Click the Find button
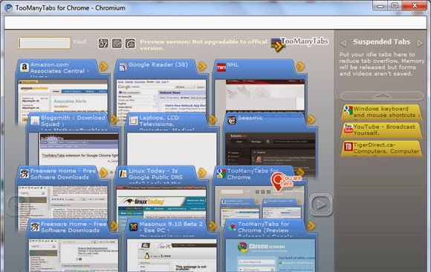431x272 pixels. (x=80, y=42)
